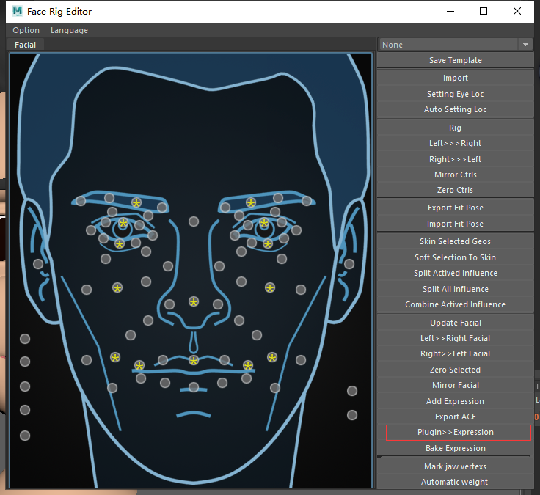
Task: Click Automatic weight
Action: [x=456, y=482]
